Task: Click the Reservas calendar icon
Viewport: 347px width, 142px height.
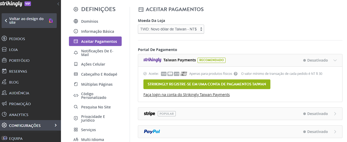Action: (x=4, y=71)
